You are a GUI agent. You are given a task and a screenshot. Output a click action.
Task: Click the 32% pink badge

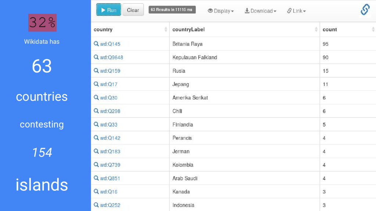[x=43, y=23]
